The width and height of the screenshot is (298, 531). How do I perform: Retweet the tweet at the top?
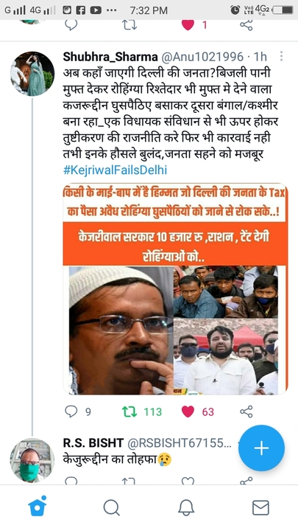click(x=130, y=25)
